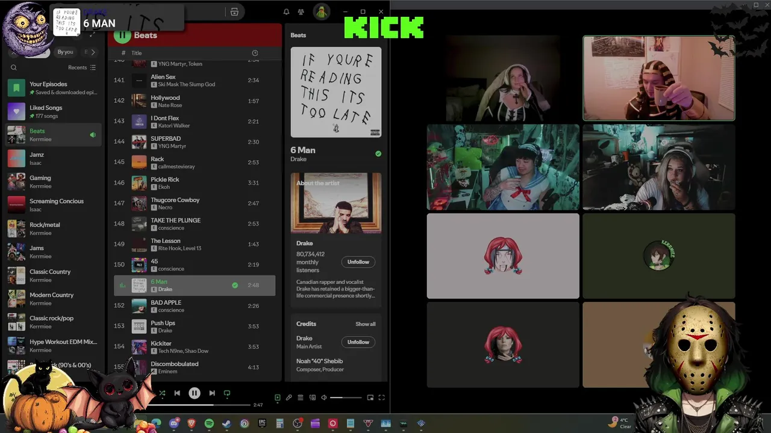Select the track TAKE THE PLUNGE
This screenshot has height=433, width=771.
point(195,224)
